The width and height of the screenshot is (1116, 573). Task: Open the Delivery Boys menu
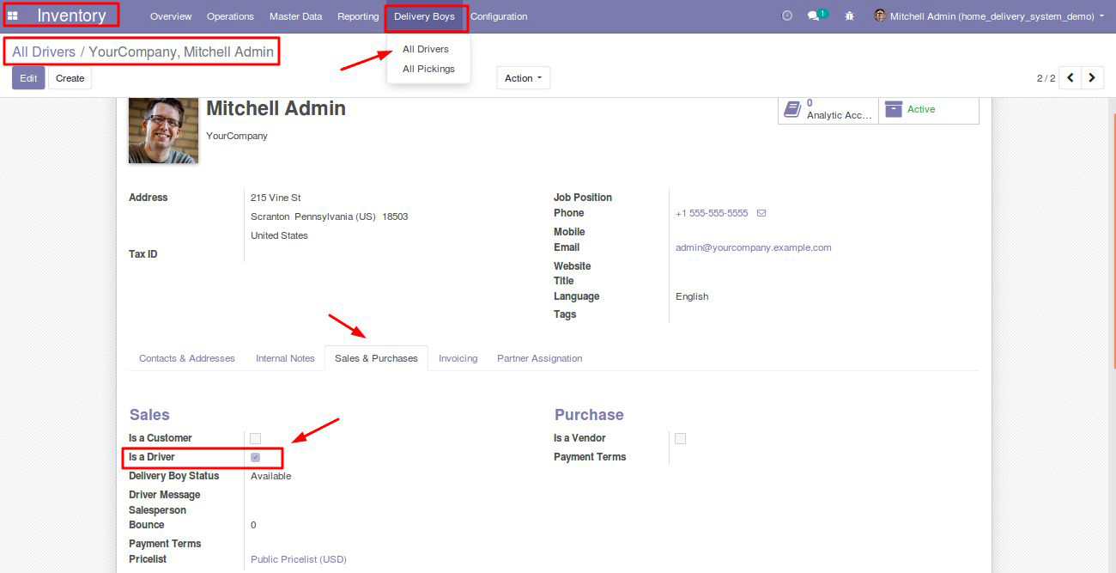tap(424, 16)
